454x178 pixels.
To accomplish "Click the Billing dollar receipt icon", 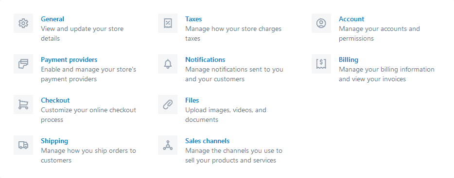I will pyautogui.click(x=321, y=64).
